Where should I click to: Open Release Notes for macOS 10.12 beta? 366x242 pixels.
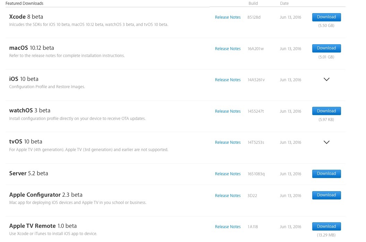tap(228, 49)
